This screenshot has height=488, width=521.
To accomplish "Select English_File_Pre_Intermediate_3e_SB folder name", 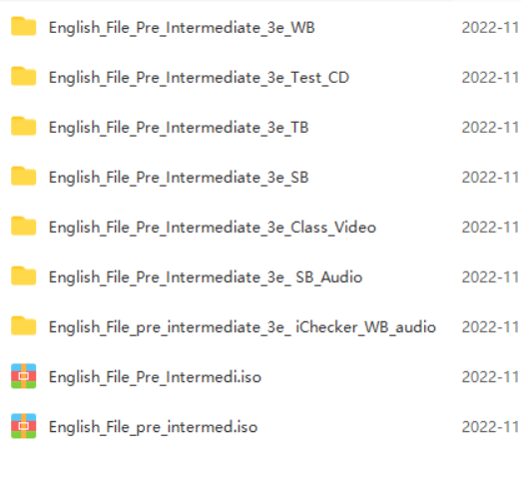I will click(x=179, y=178).
